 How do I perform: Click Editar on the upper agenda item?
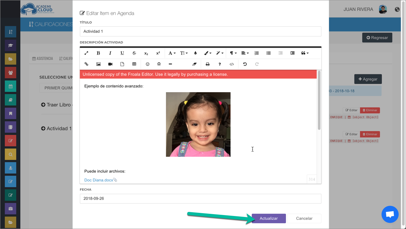click(x=352, y=110)
